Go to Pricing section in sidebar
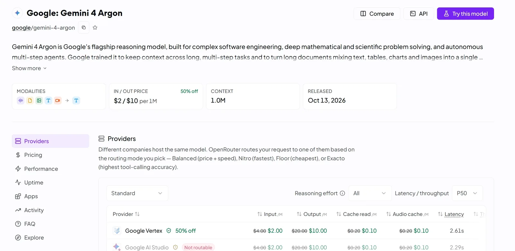Image resolution: width=515 pixels, height=251 pixels. pyautogui.click(x=51, y=155)
